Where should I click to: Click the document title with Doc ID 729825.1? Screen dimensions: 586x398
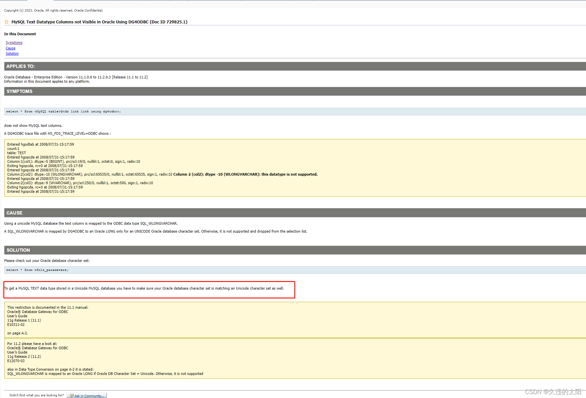[99, 22]
